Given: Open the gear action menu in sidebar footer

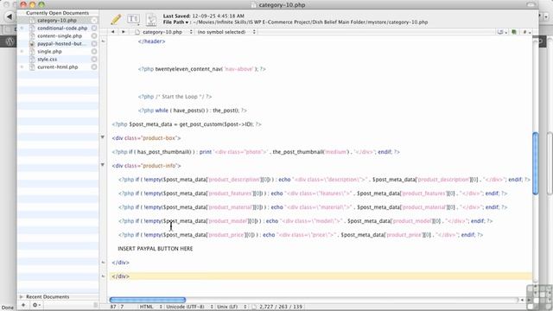Looking at the screenshot, I should click(x=36, y=305).
